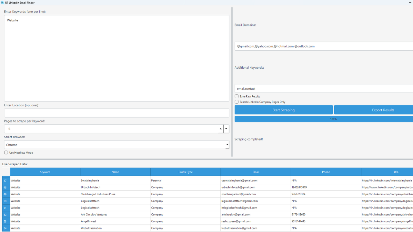Click the Email column header
Image resolution: width=413 pixels, height=232 pixels.
(256, 172)
